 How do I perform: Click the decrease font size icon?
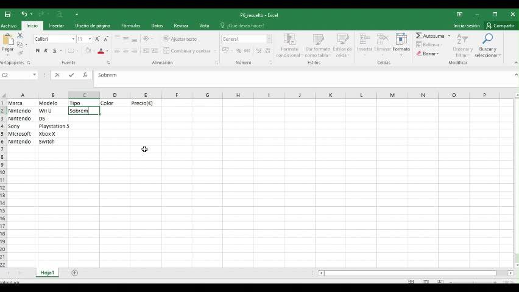coord(105,39)
